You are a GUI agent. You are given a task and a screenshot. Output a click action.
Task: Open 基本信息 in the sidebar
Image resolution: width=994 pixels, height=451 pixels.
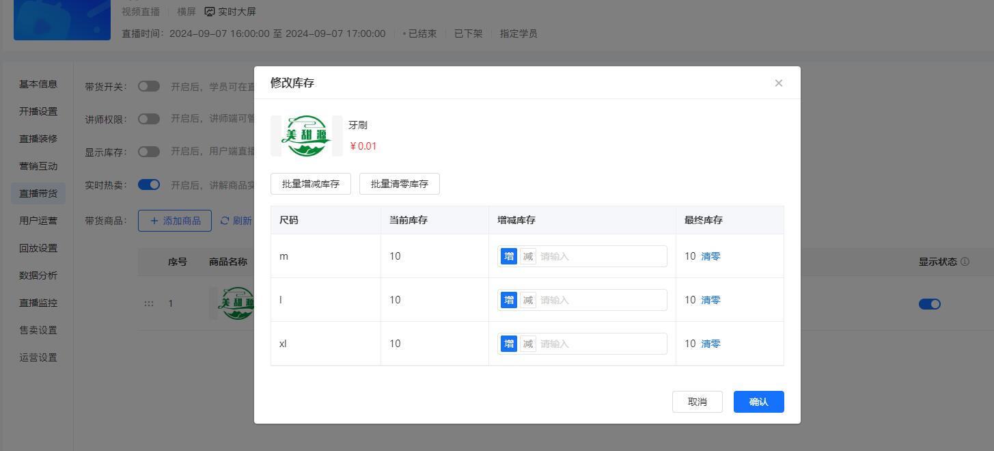pos(38,84)
